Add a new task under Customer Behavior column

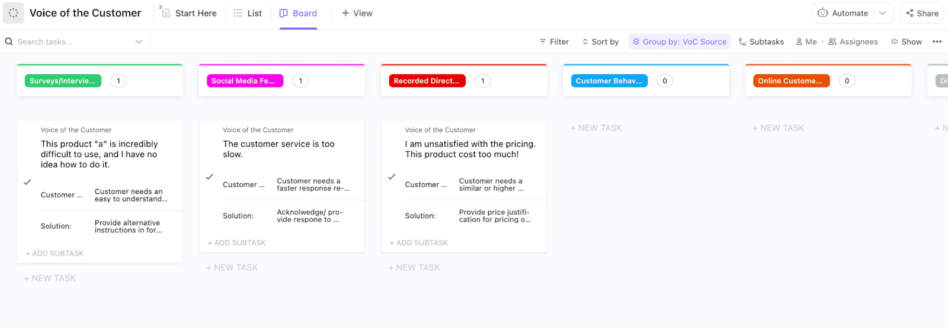[596, 128]
